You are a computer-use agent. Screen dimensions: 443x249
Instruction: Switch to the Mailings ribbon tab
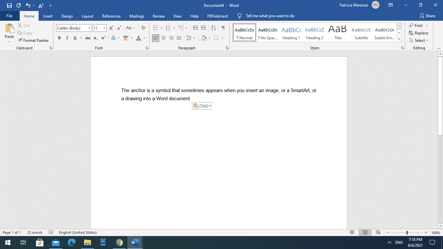(x=137, y=16)
